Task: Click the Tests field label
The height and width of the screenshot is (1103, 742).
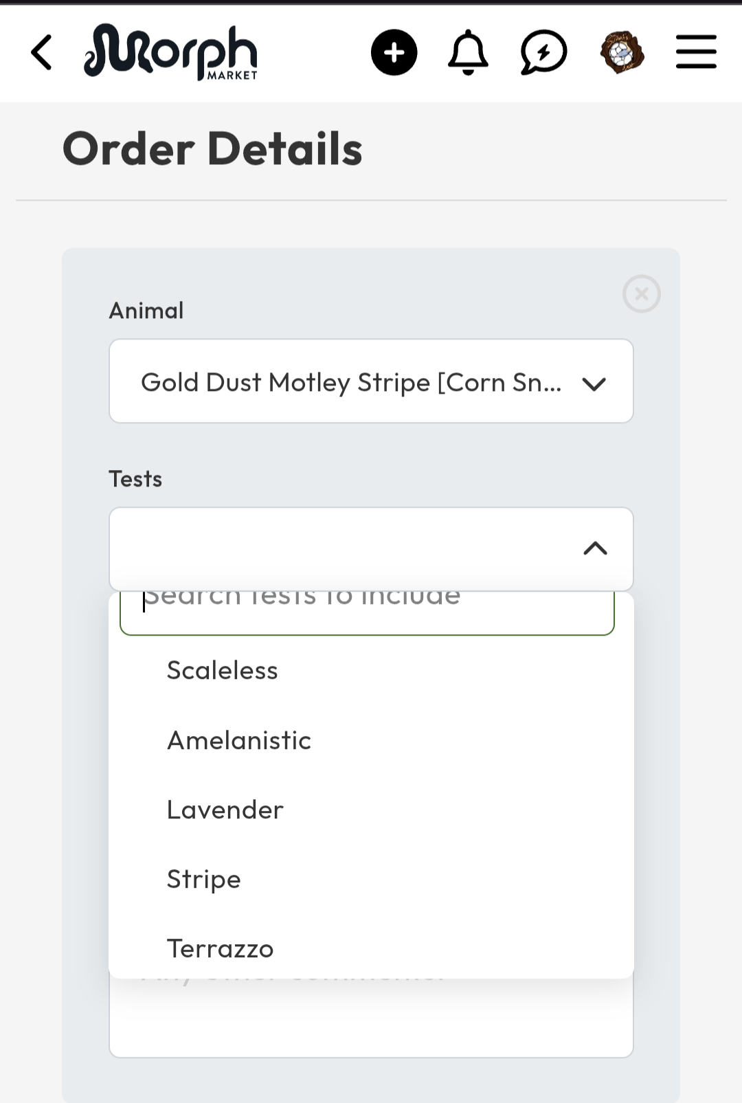Action: tap(135, 478)
